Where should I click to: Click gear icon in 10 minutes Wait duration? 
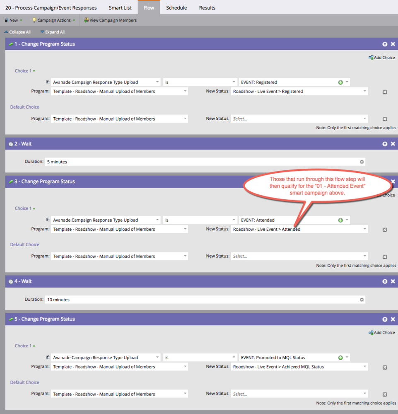(x=362, y=299)
